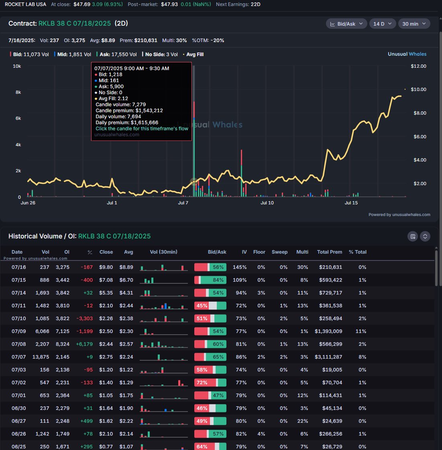Click the Historical Volume table scrollbar thumb
The height and width of the screenshot is (450, 442).
point(436,268)
